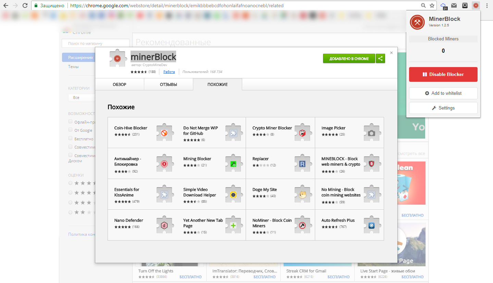Open the Yet Another New Tab icon
Screen dimensions: 493x283
(234, 225)
